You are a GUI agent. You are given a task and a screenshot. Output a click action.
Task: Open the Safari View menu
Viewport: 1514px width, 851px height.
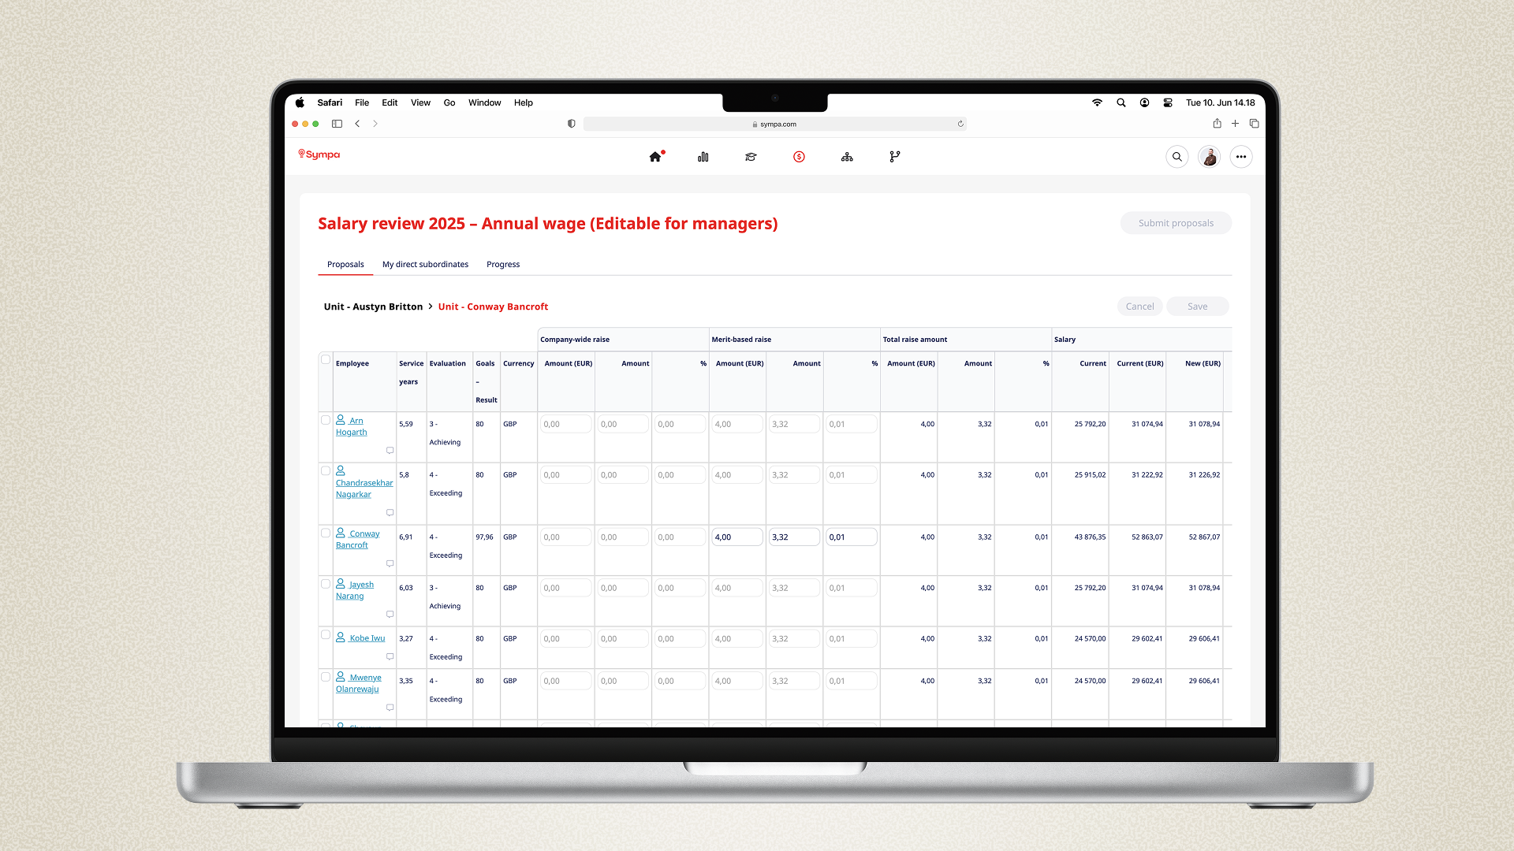tap(420, 102)
